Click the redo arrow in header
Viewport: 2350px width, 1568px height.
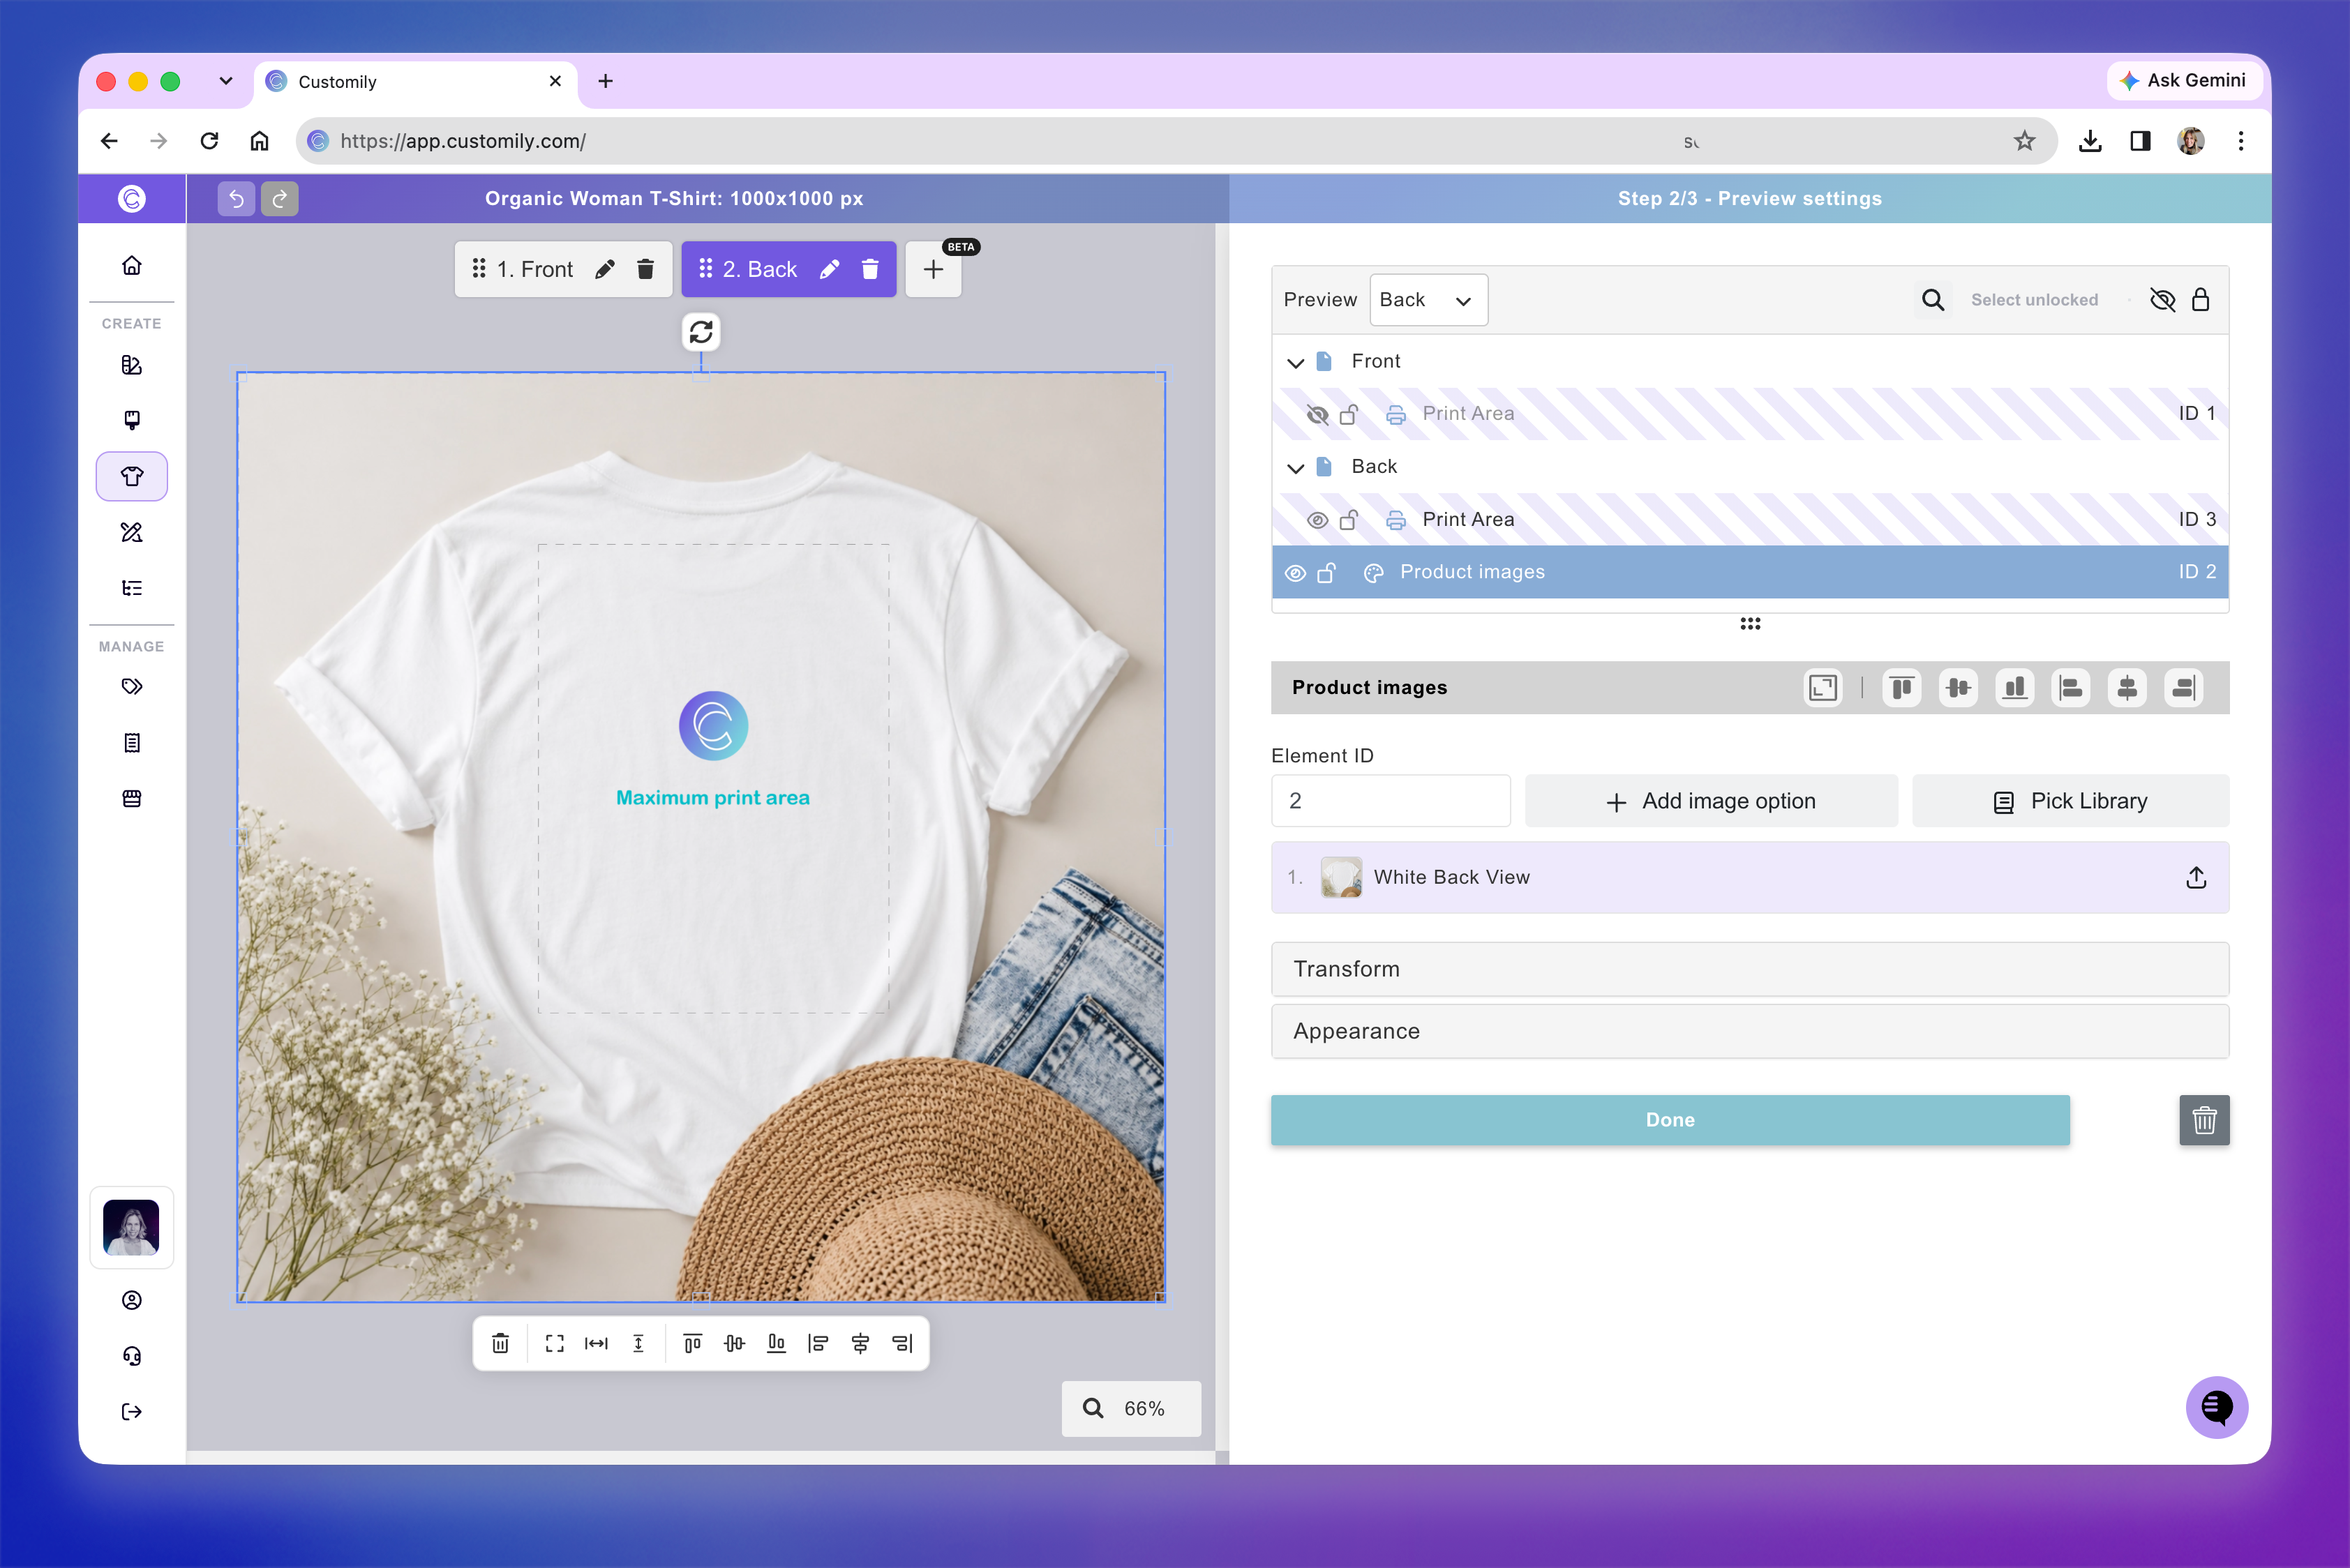tap(280, 199)
